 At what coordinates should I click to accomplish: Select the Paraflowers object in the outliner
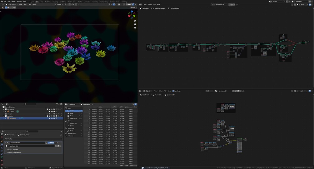[x=13, y=118]
